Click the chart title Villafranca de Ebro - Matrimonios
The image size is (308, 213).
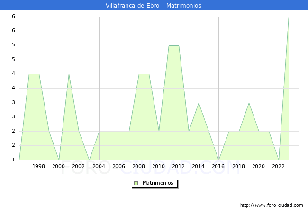[x=154, y=5]
